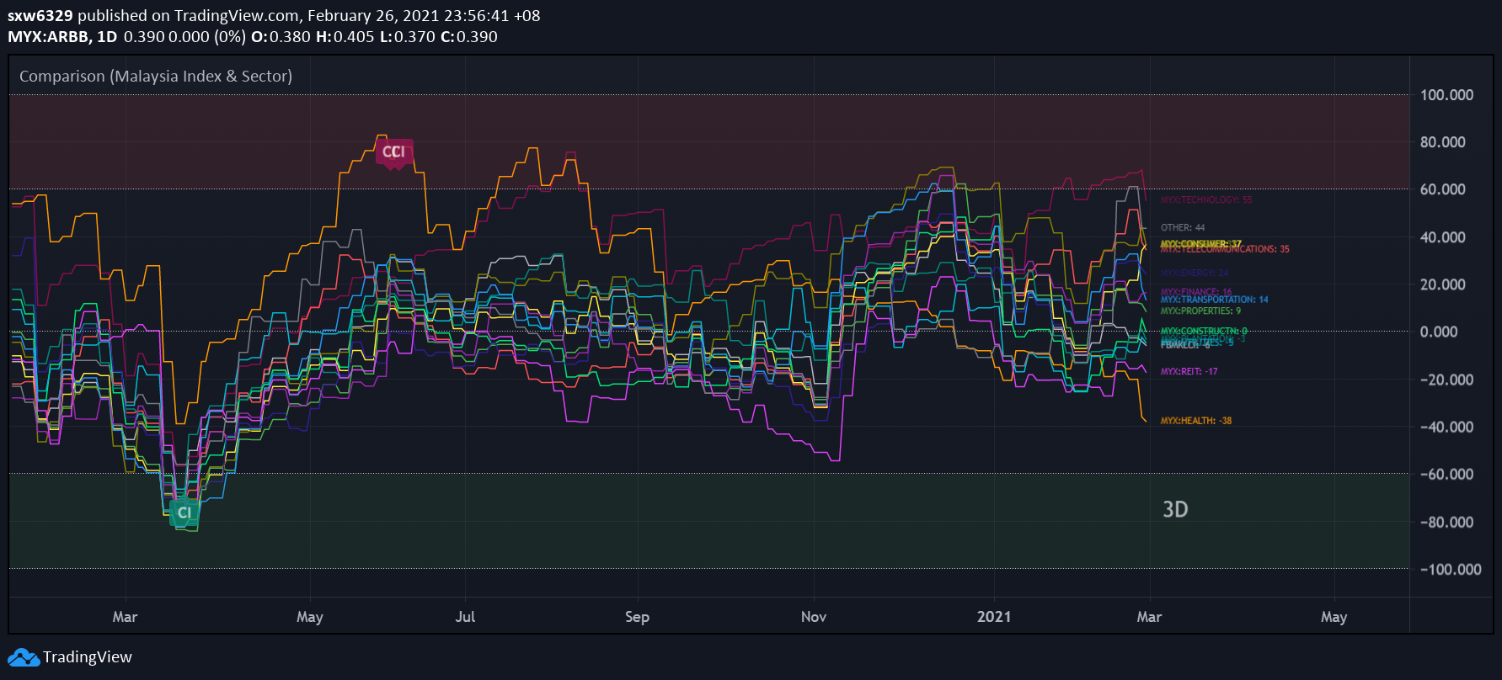
Task: Click the Jul time axis label
Action: pos(465,617)
